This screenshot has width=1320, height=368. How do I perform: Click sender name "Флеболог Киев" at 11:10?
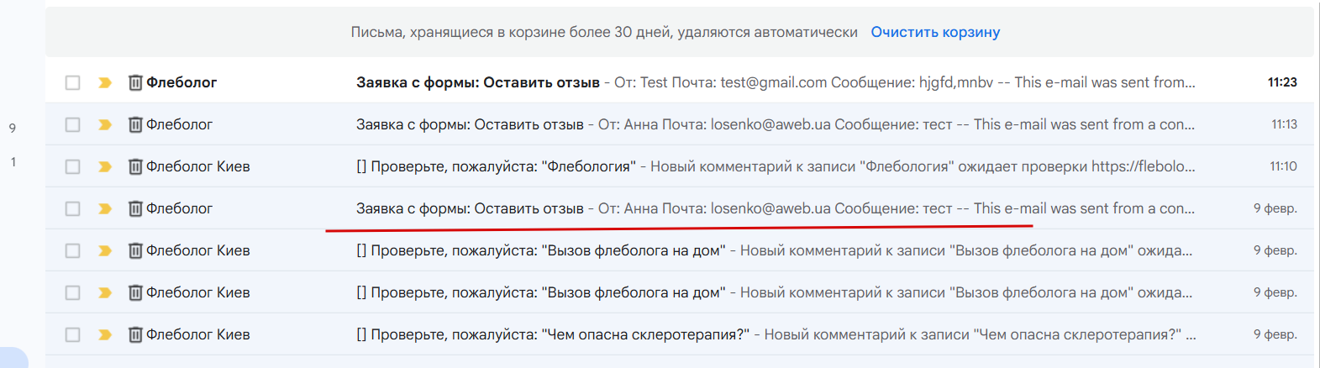point(198,166)
